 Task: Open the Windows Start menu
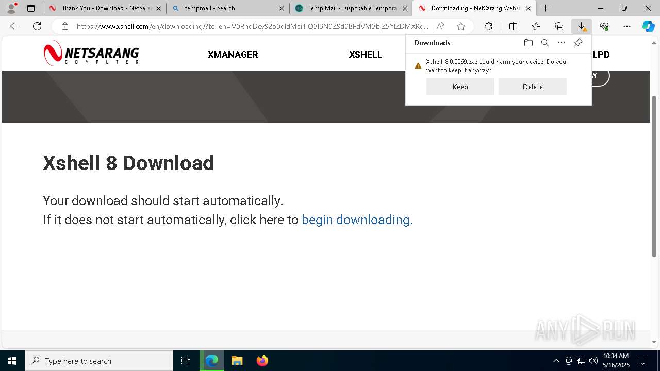click(x=12, y=361)
